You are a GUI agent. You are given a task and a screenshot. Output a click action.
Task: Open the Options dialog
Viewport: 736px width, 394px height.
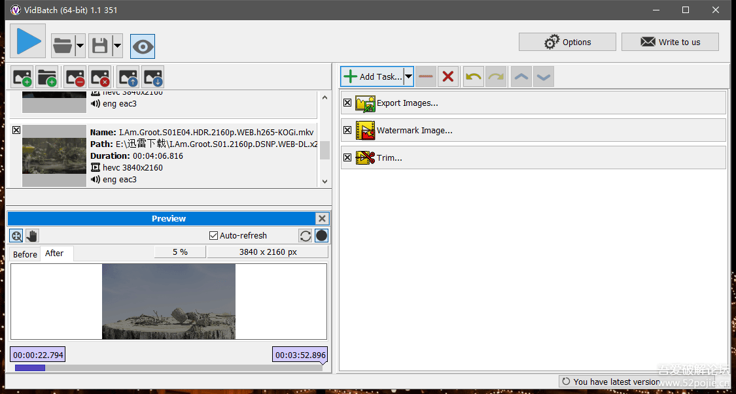(567, 42)
